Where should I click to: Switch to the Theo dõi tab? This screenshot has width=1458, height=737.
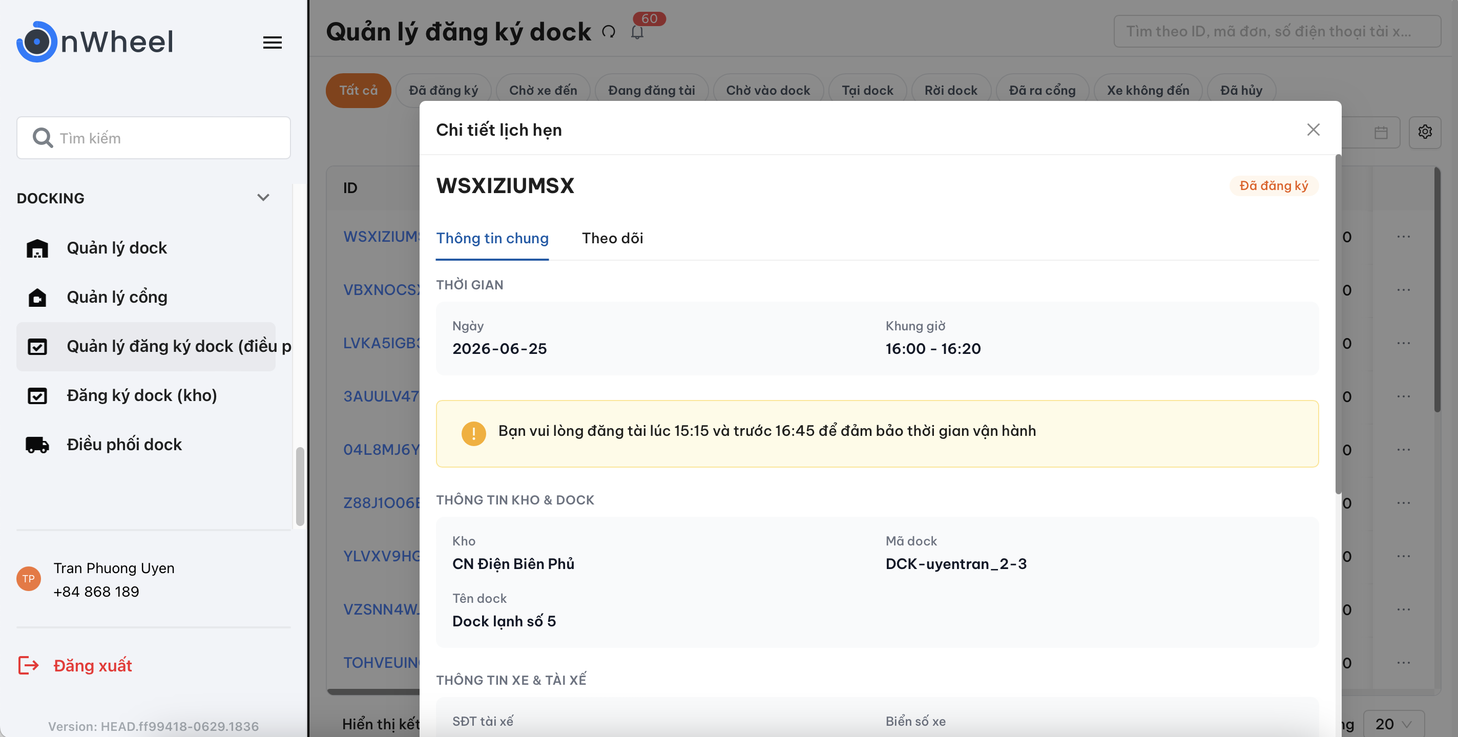tap(612, 238)
